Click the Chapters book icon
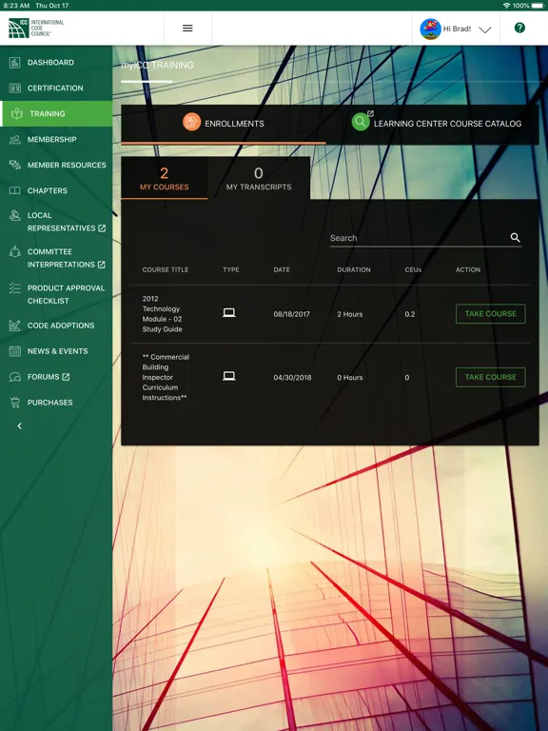The height and width of the screenshot is (731, 548). tap(15, 190)
